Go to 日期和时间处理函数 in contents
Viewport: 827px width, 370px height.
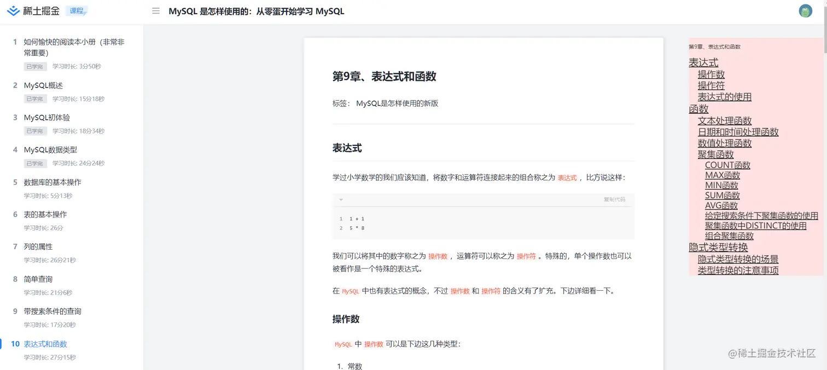738,132
